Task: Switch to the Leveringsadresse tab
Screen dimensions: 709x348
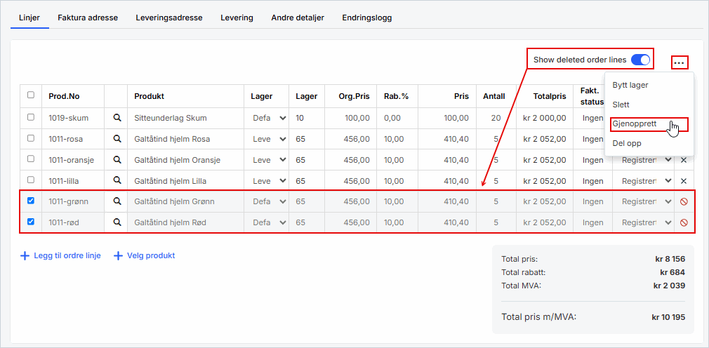Action: pos(168,18)
